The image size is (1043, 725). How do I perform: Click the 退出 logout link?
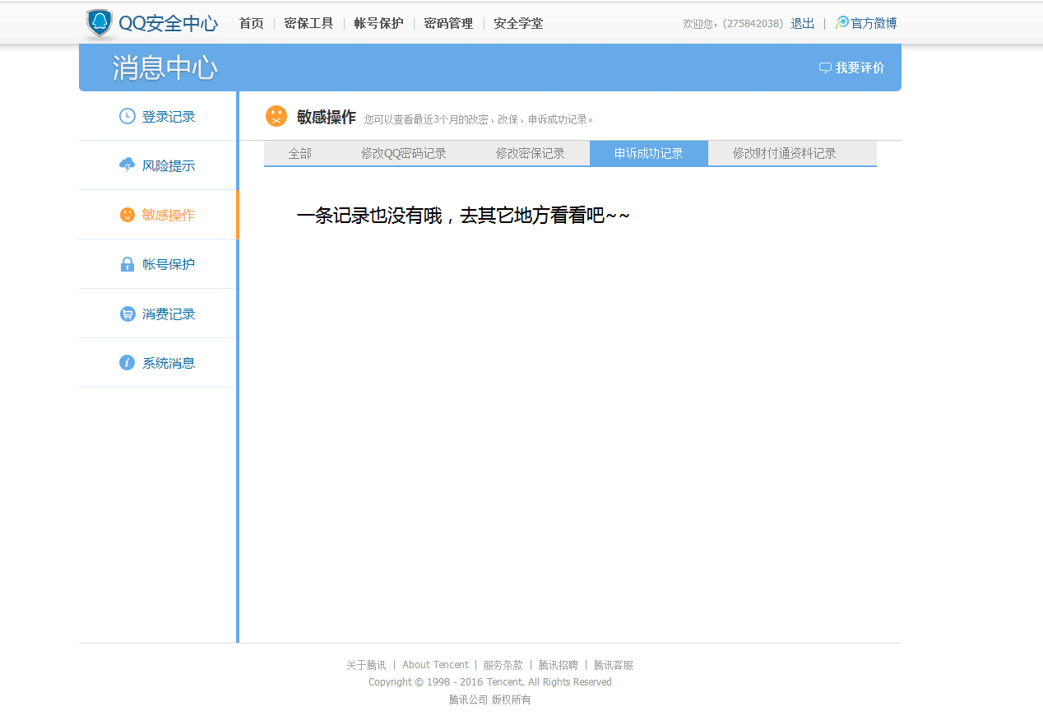coord(802,23)
